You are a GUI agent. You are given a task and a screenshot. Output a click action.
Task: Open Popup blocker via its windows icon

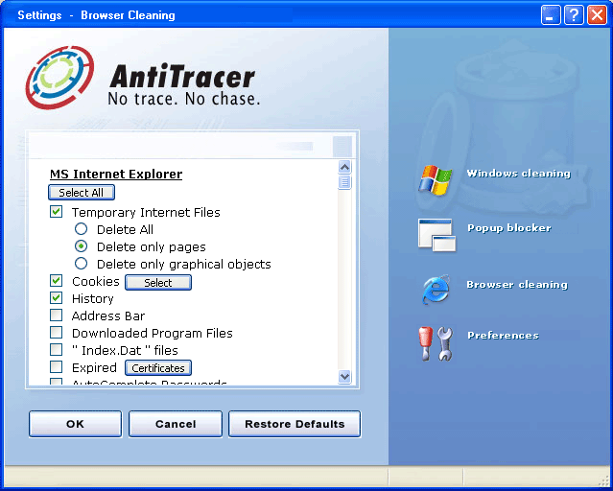click(436, 235)
